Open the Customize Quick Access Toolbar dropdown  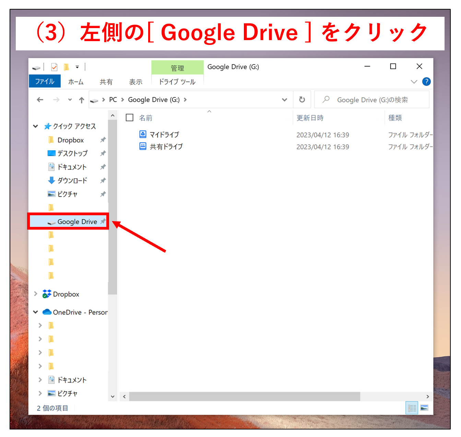click(77, 67)
